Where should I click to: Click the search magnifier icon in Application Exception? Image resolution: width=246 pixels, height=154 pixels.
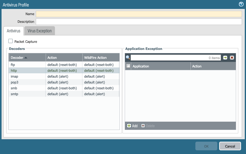[128, 58]
